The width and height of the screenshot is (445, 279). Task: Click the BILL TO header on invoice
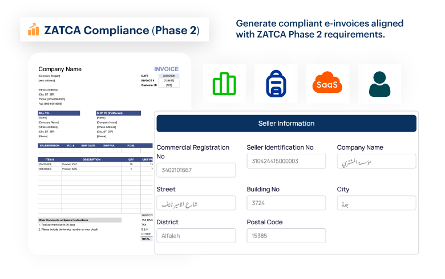[59, 113]
